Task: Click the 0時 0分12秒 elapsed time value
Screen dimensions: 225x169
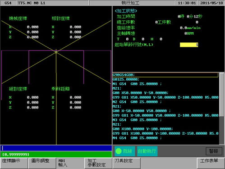Action: [x=190, y=16]
